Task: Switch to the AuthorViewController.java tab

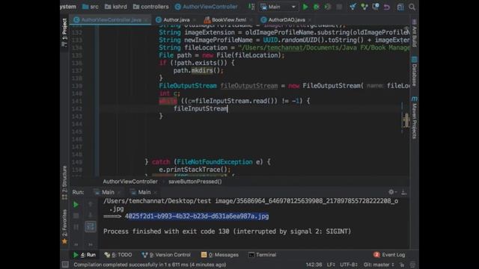Action: click(x=111, y=20)
